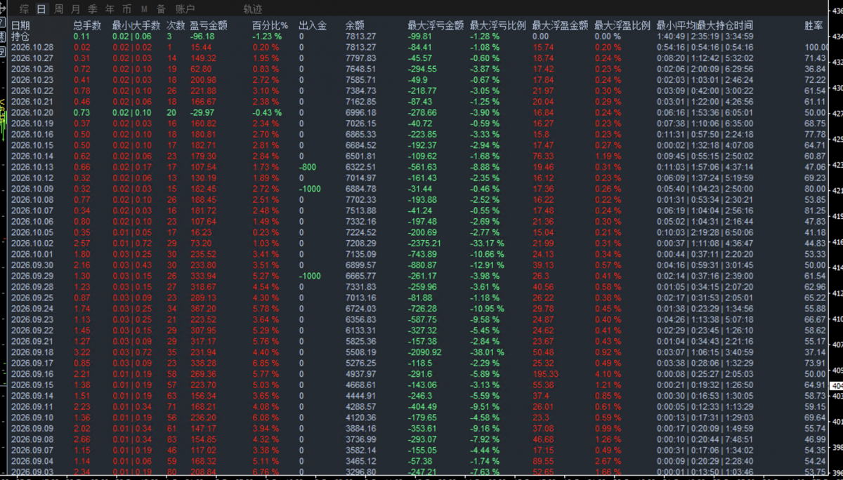Viewport: 843px width, 480px height.
Task: Select the 日 daily tab
Action: point(41,9)
